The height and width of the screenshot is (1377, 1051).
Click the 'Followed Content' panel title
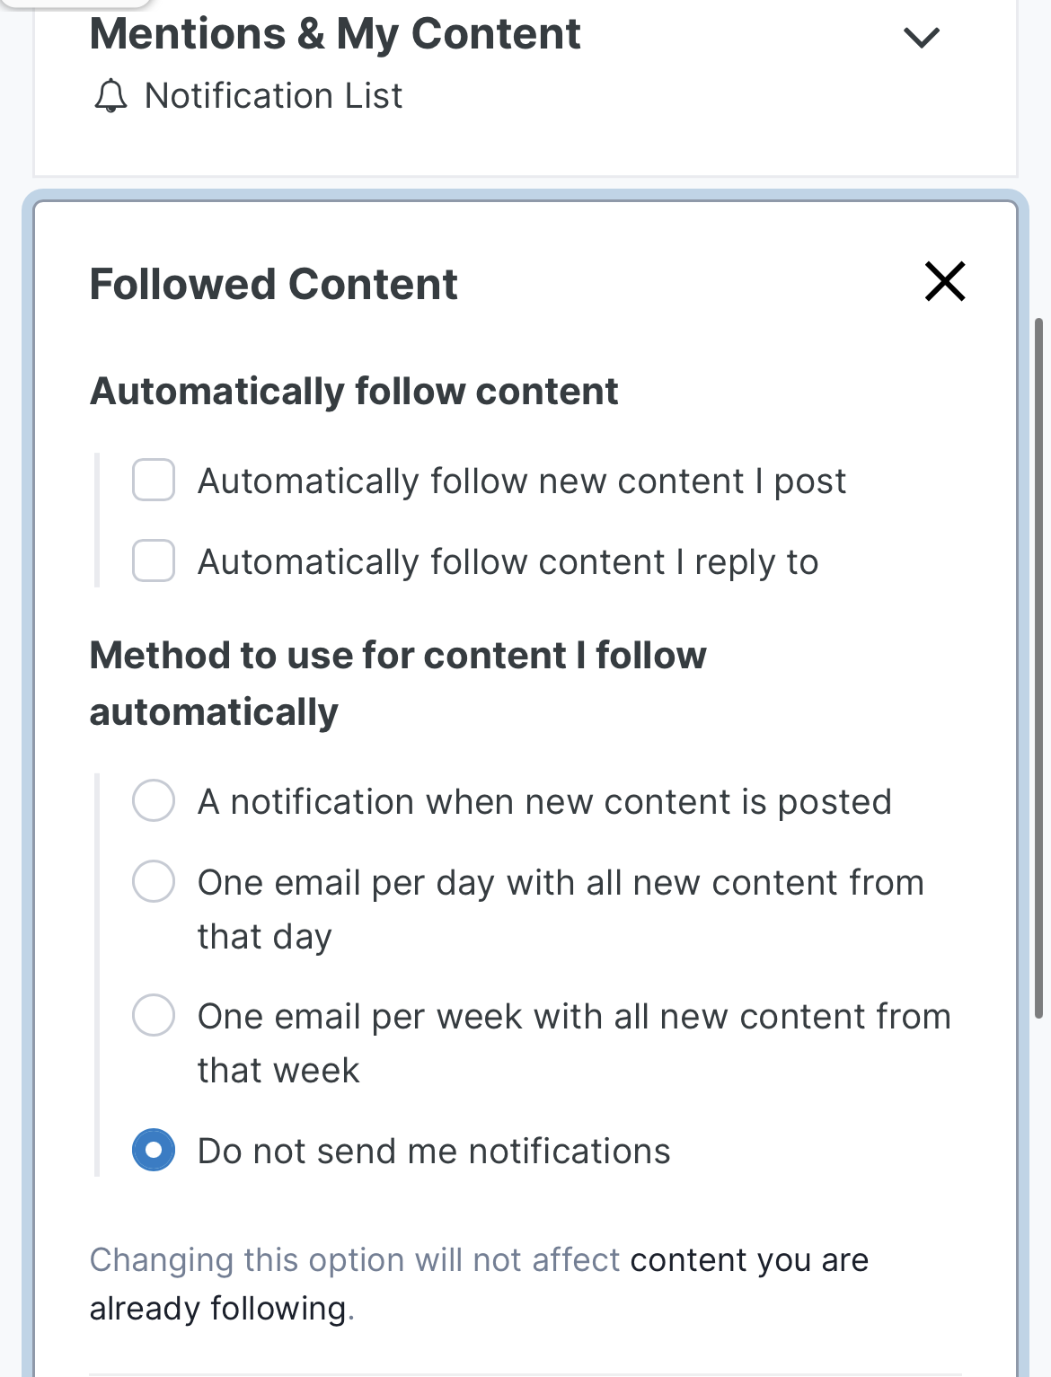[273, 285]
